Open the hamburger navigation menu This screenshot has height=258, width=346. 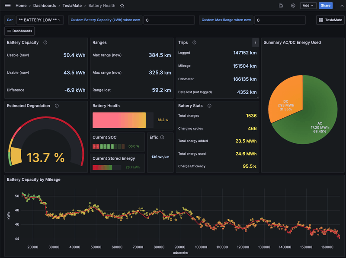coord(8,6)
